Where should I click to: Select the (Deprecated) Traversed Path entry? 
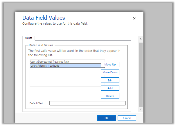pos(50,62)
